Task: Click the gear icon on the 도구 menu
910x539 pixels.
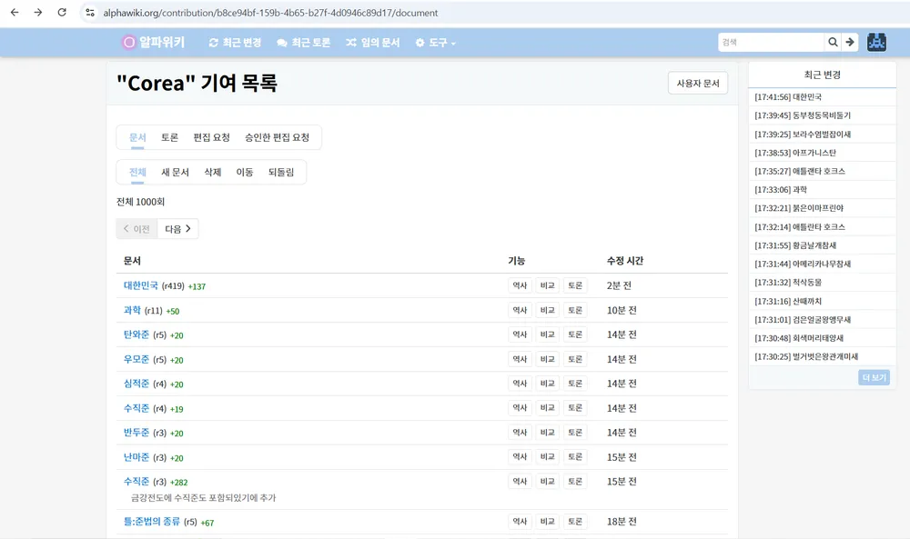Action: pyautogui.click(x=419, y=42)
